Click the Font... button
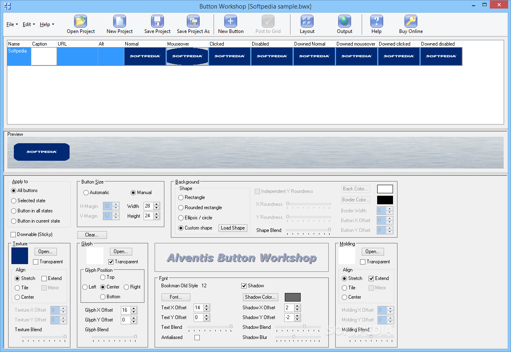The image size is (511, 352). pos(176,297)
